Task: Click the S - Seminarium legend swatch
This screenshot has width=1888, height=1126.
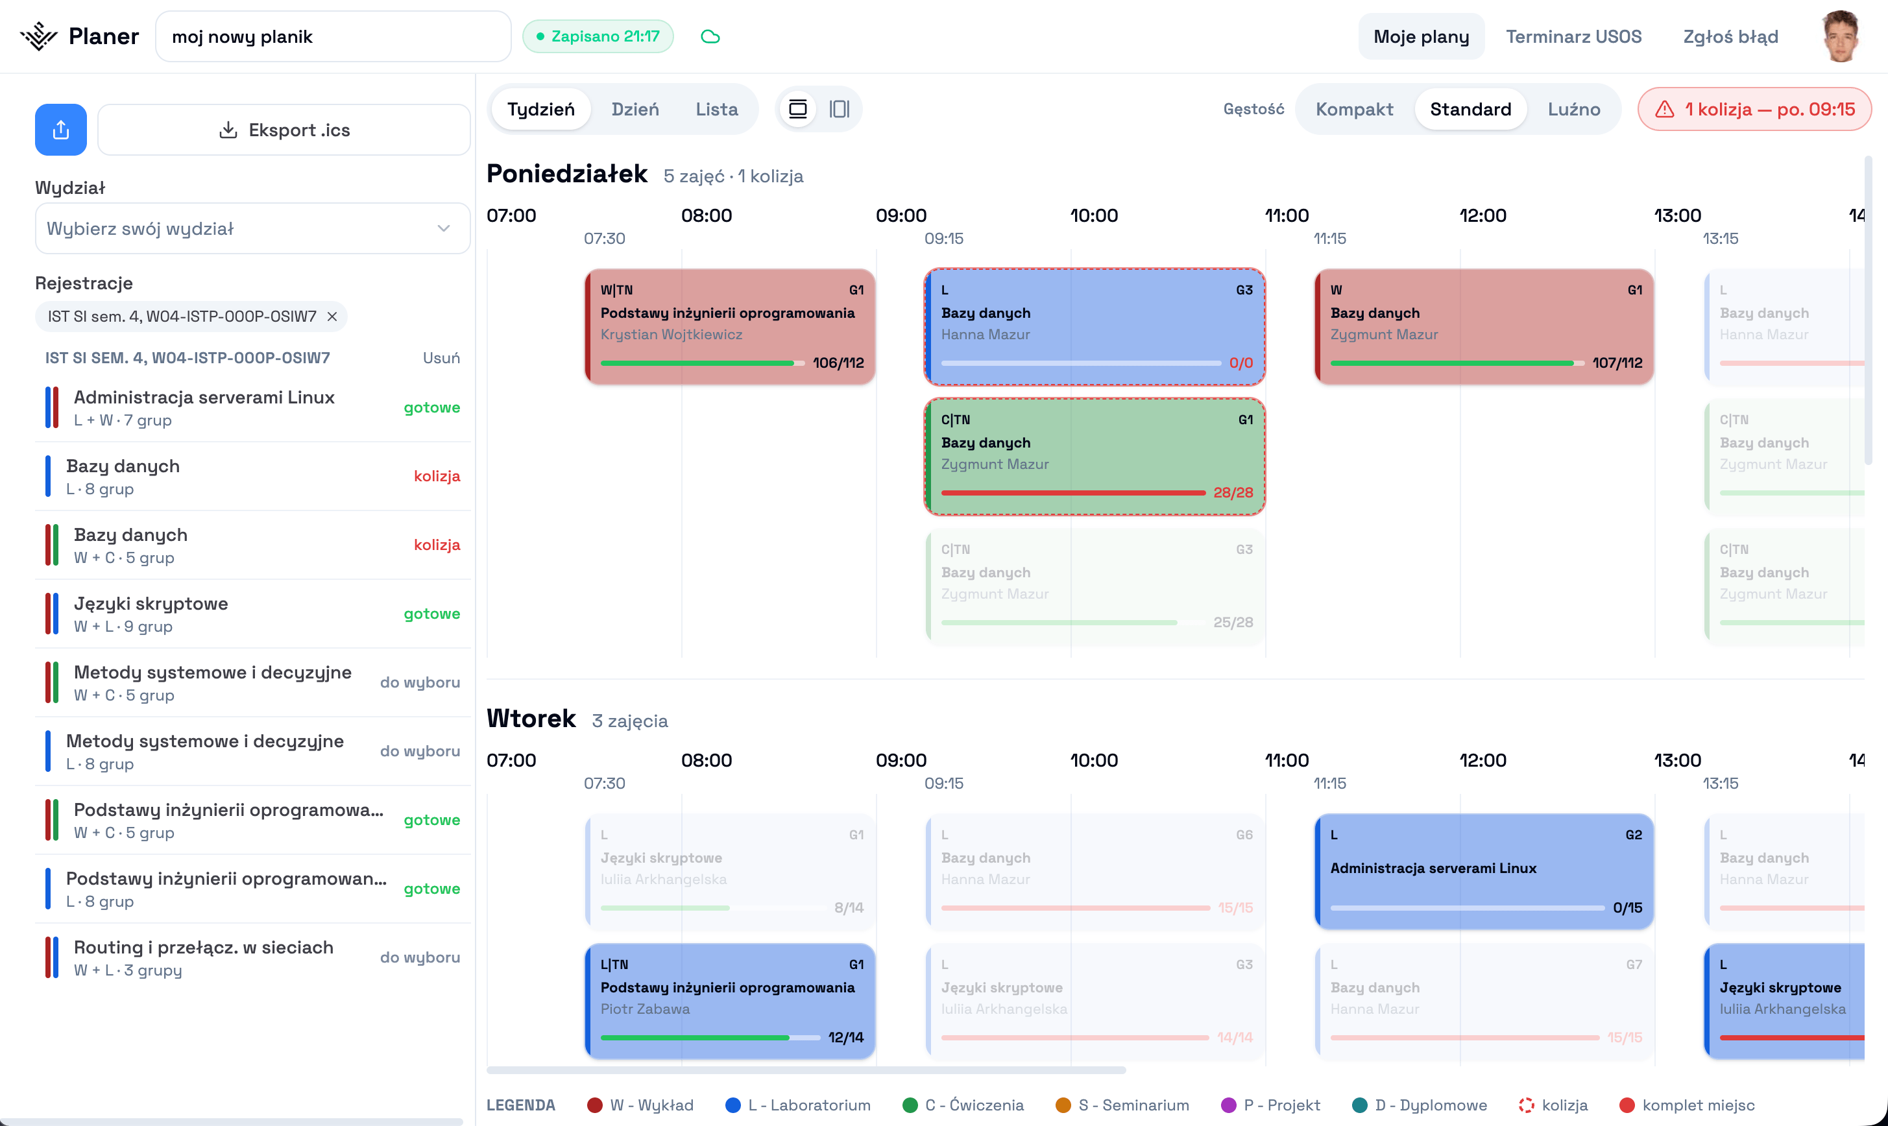Action: [x=1063, y=1105]
